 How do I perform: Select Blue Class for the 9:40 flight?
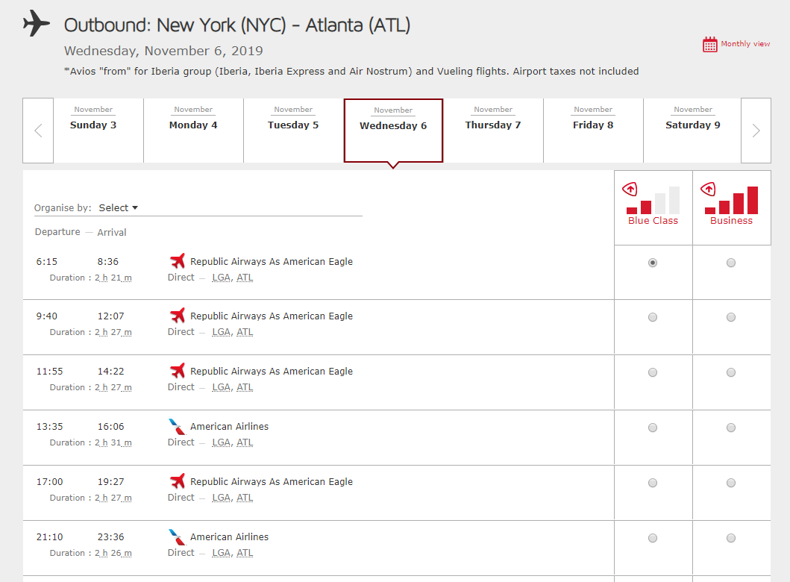click(x=653, y=317)
